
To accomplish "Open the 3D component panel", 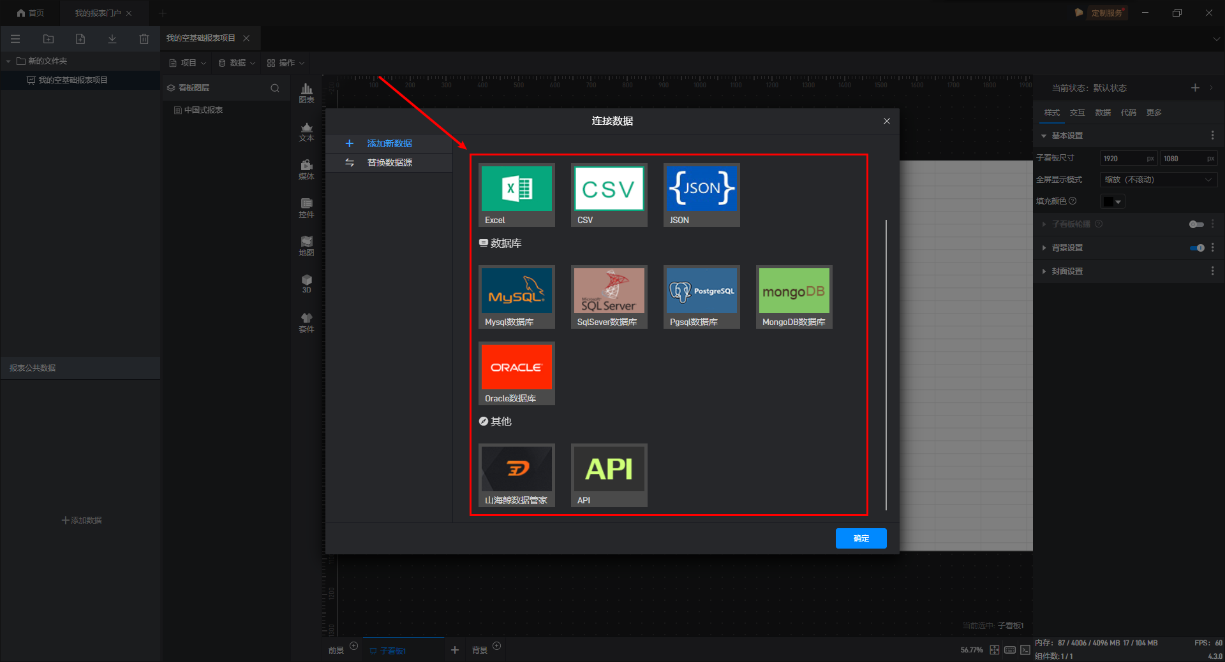I will coord(307,284).
